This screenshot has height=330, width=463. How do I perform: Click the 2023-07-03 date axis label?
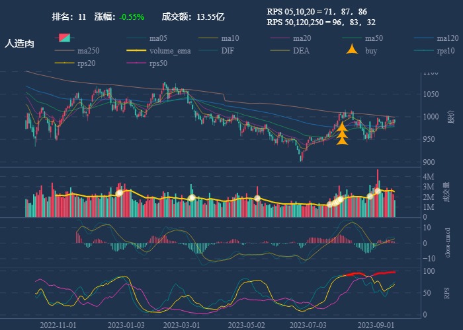pyautogui.click(x=308, y=325)
